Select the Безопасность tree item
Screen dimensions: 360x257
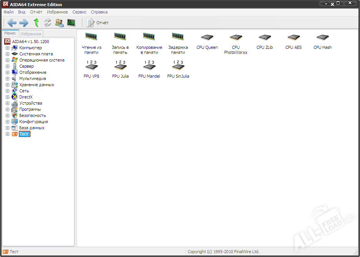(32, 115)
